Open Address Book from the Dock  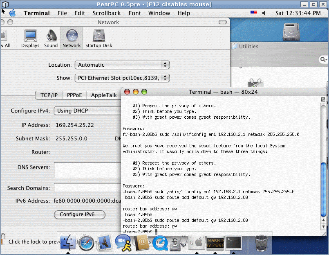coord(142,243)
